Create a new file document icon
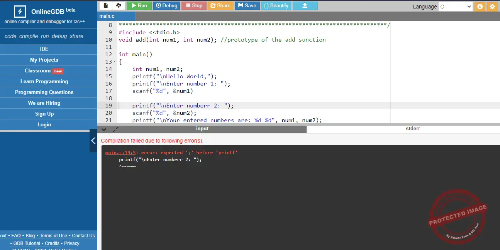This screenshot has width=500, height=250. (105, 5)
